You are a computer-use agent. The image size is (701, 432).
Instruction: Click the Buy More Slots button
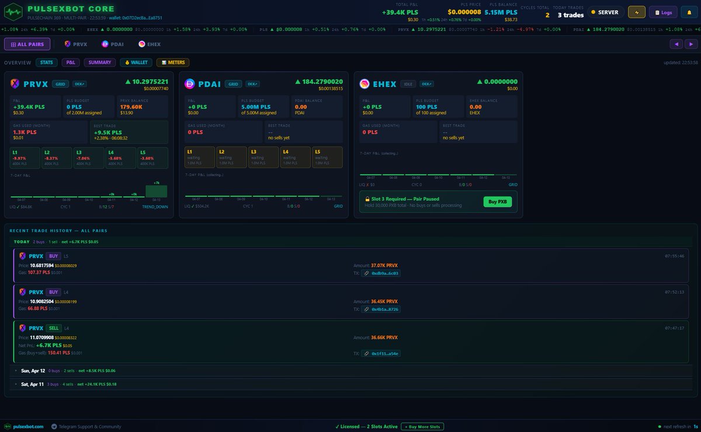(x=422, y=427)
